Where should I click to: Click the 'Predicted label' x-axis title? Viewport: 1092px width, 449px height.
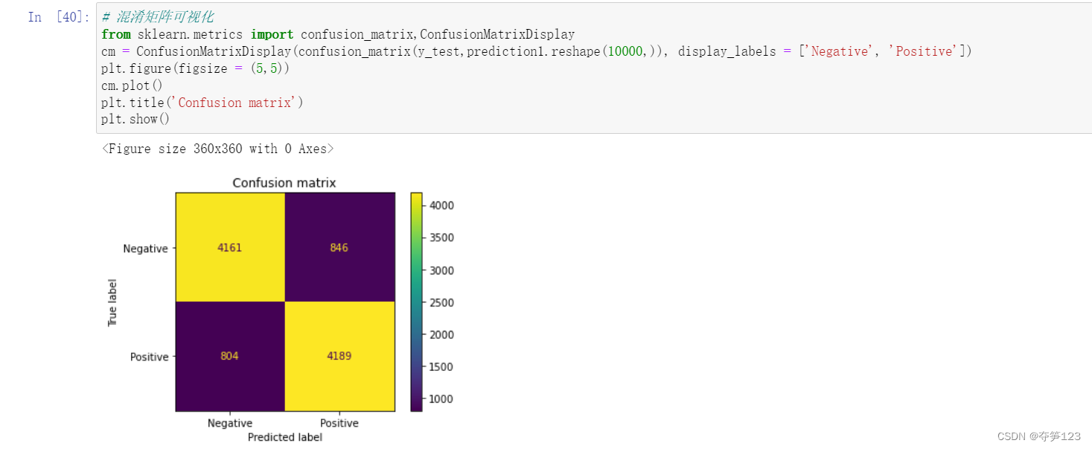coord(285,437)
